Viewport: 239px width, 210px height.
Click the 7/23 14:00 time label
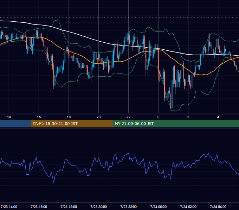(x=9, y=206)
